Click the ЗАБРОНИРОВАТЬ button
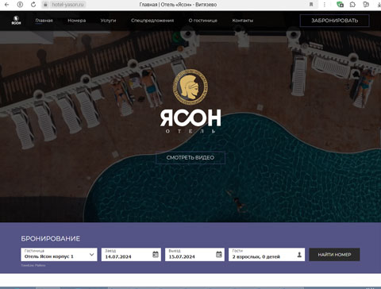This screenshot has height=289, width=381. [x=335, y=21]
